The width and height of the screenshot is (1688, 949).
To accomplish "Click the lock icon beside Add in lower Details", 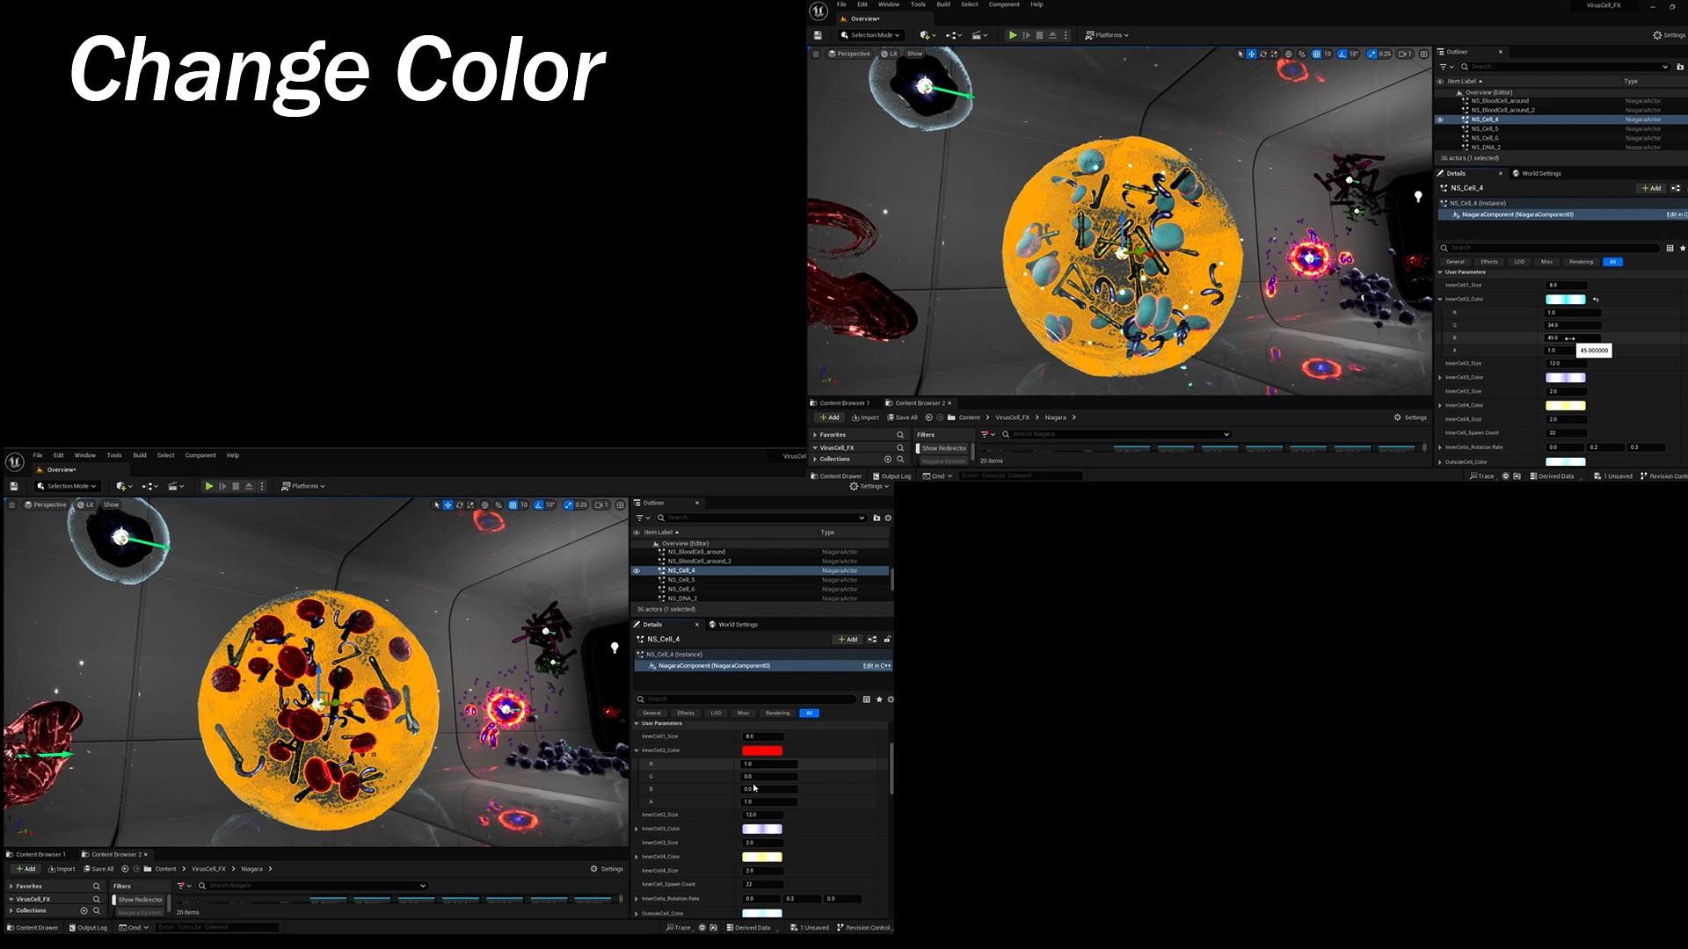I will pos(887,640).
